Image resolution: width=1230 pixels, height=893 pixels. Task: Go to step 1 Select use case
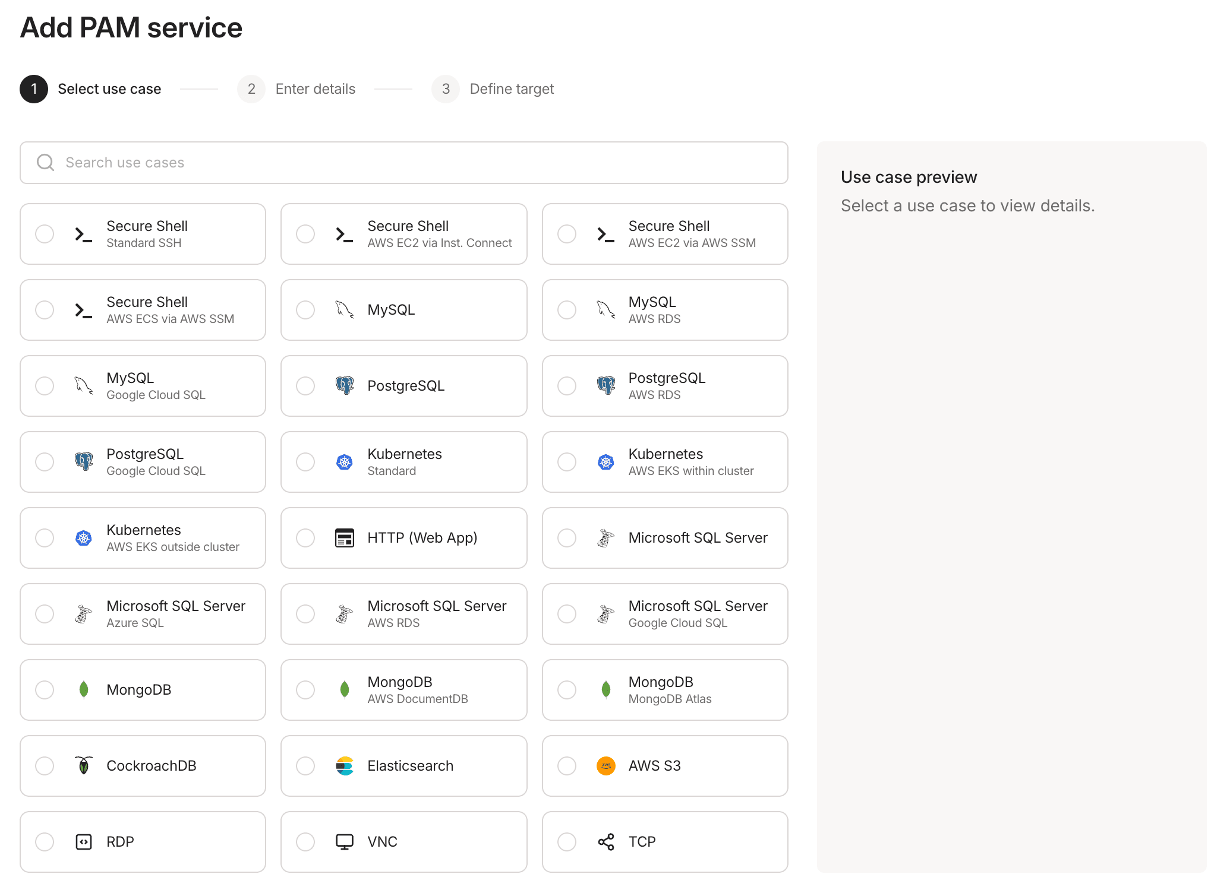(90, 89)
